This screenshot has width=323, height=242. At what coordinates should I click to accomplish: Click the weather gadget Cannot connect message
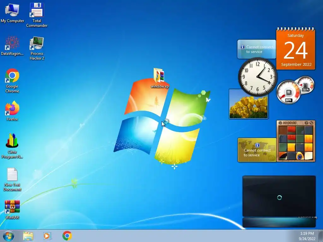260,49
